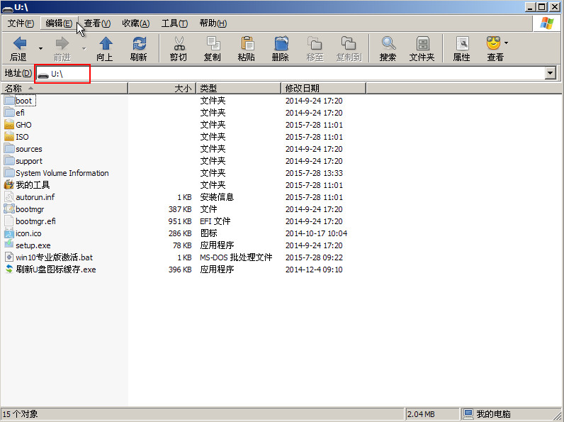Click the MS-DOS 批处理文件 type cell

[236, 257]
